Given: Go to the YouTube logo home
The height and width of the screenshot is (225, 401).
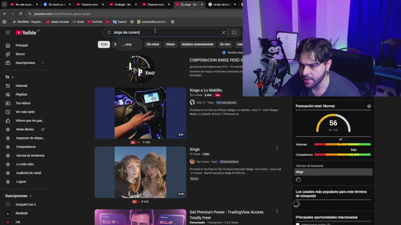Looking at the screenshot, I should [x=26, y=32].
